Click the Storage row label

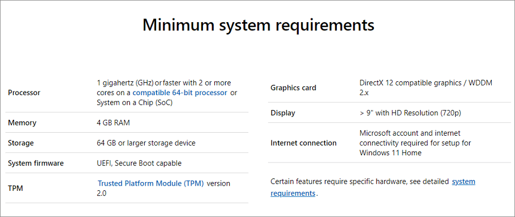pyautogui.click(x=22, y=143)
